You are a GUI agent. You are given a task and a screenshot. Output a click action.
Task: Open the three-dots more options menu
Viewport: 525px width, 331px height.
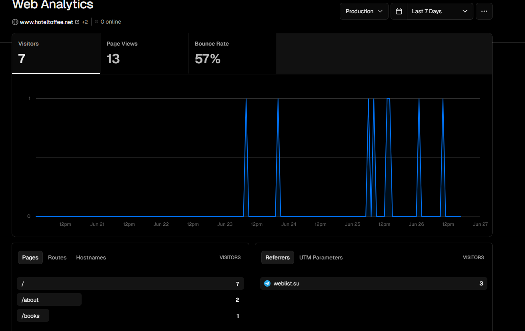pos(484,11)
